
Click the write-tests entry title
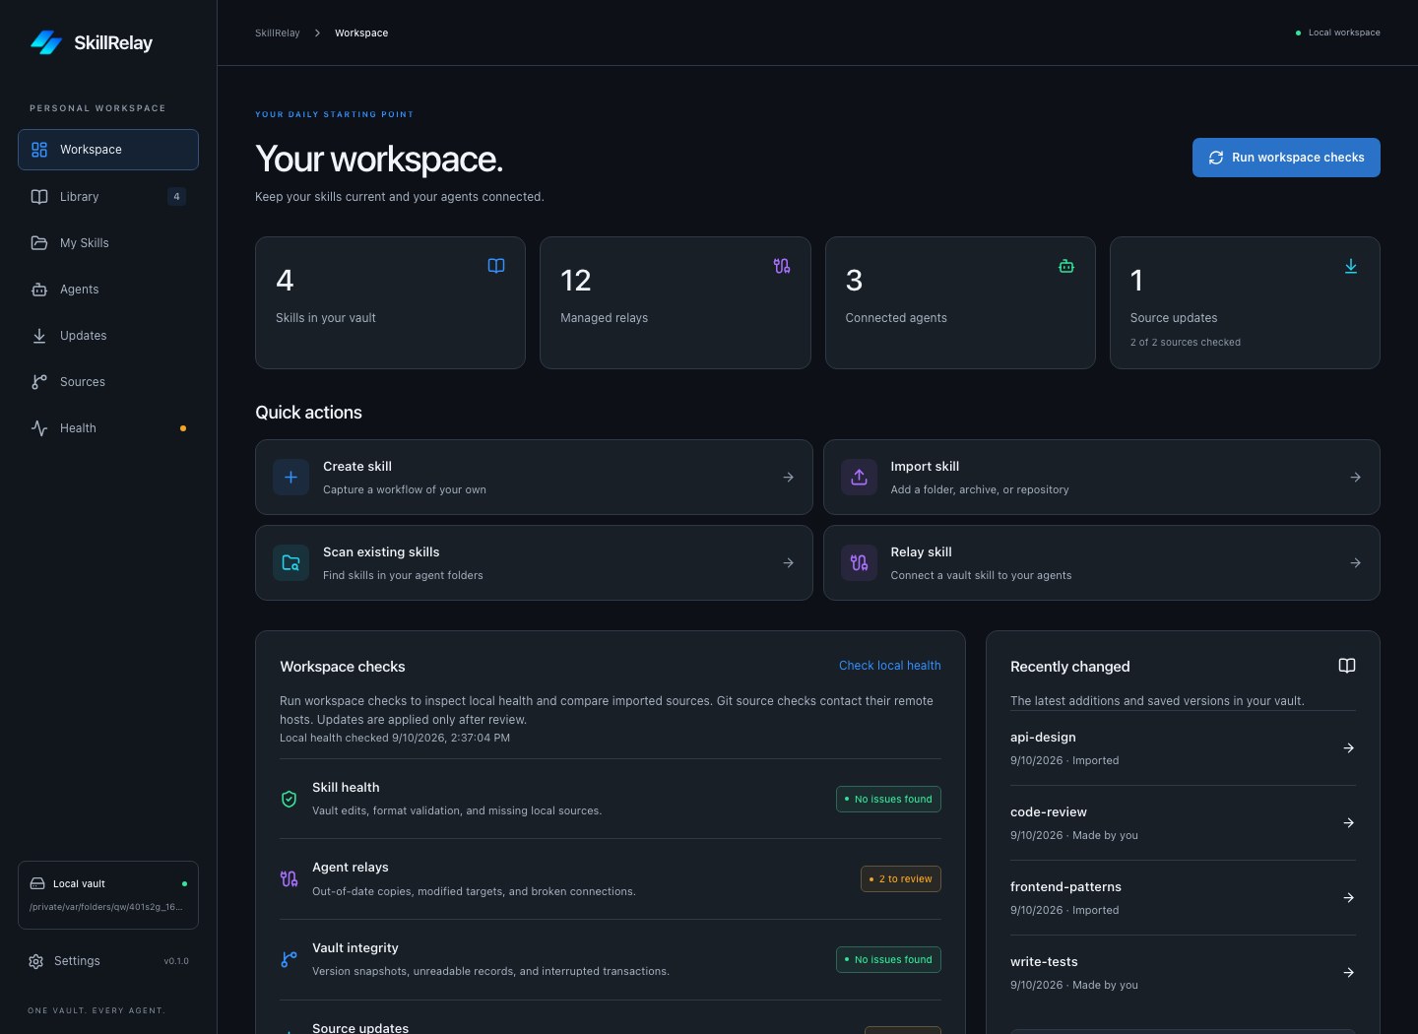pos(1044,962)
